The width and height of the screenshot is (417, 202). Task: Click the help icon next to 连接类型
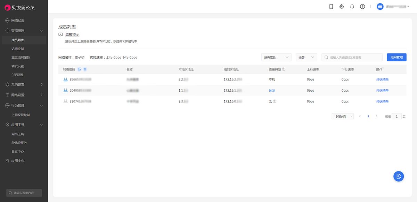[x=284, y=69]
